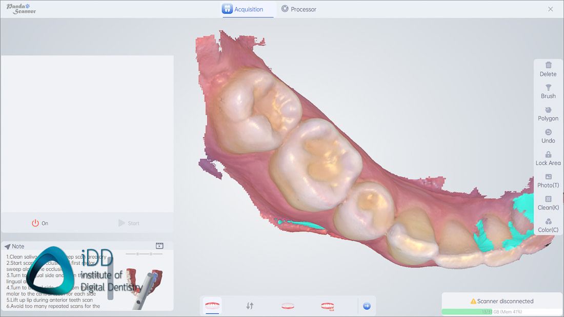Select the Brush tool
This screenshot has width=564, height=317.
pyautogui.click(x=548, y=91)
